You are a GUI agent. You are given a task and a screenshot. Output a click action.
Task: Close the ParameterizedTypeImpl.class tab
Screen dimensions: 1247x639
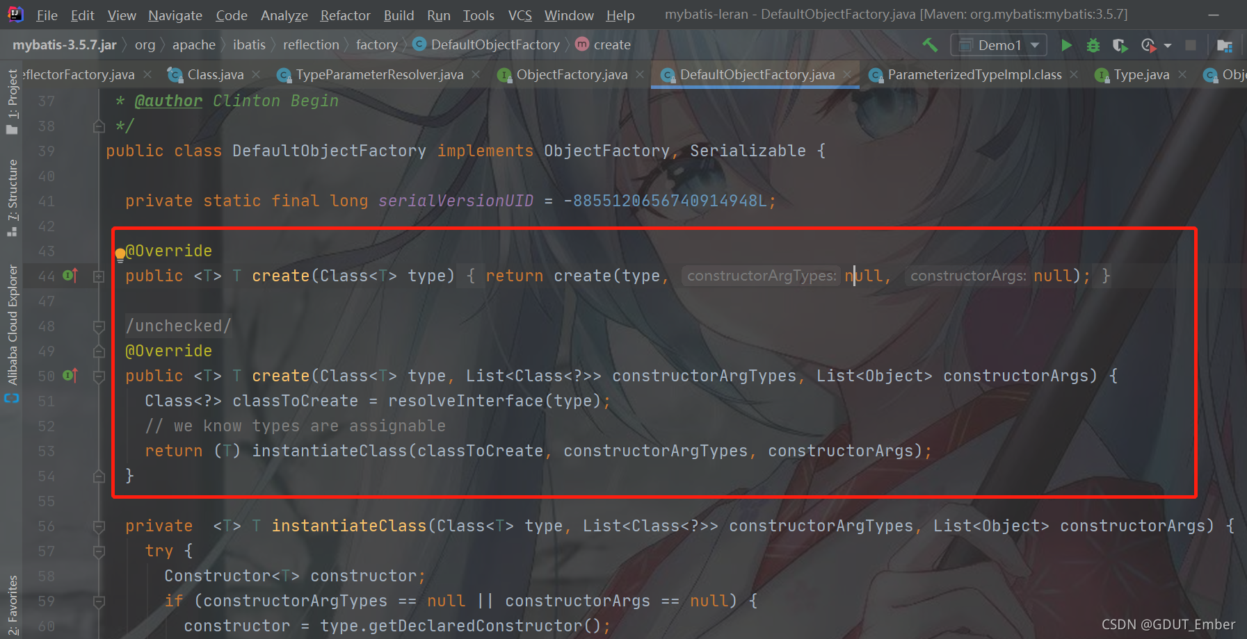coord(1074,74)
